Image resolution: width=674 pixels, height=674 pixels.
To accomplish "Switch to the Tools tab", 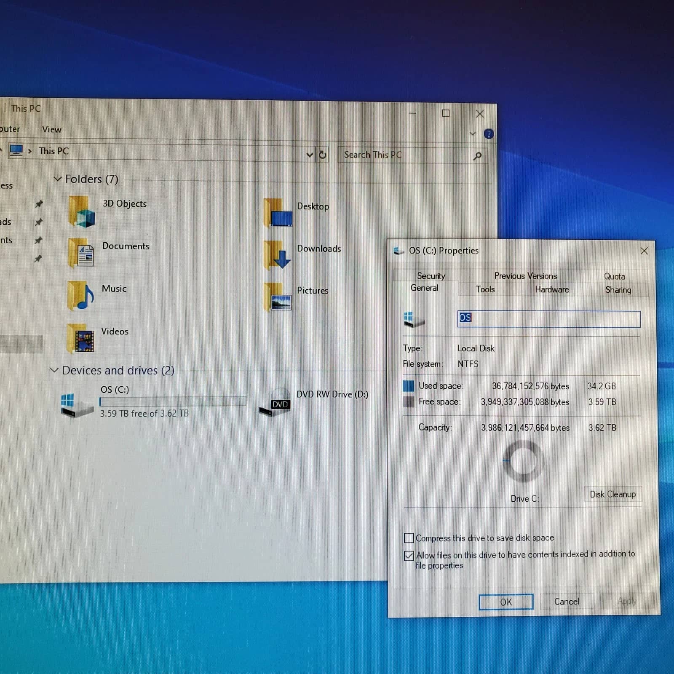I will coord(485,289).
